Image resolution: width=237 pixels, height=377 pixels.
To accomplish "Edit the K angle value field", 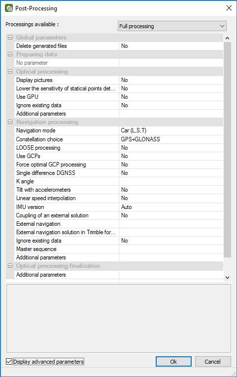I will tap(171, 181).
